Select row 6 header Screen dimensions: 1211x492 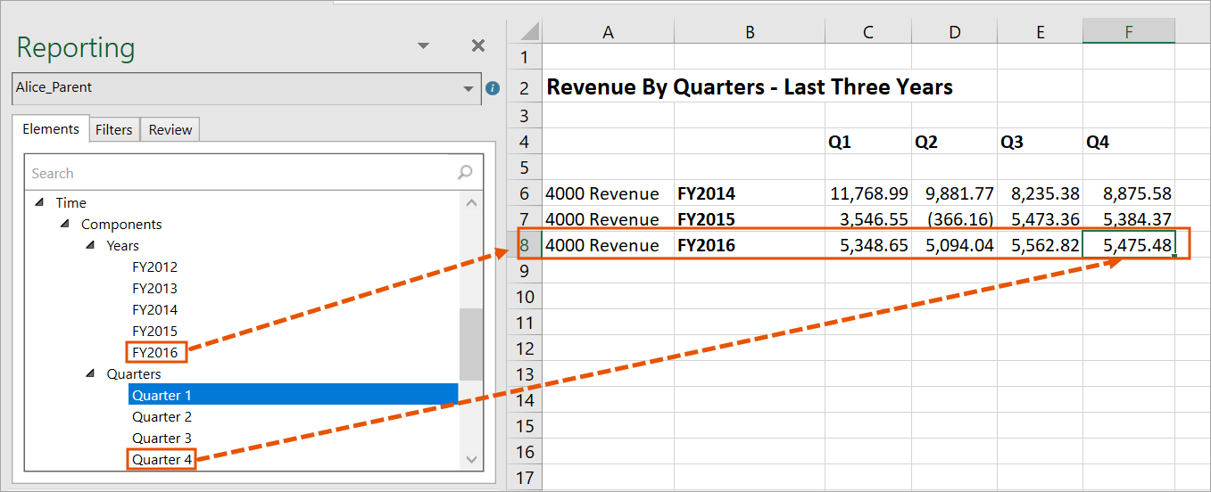(x=524, y=193)
